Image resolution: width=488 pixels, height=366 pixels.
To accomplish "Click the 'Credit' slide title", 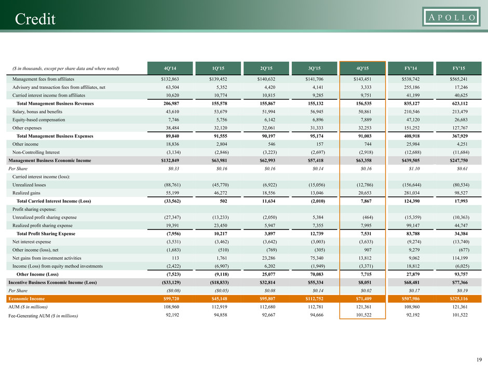I will (x=35, y=19).
